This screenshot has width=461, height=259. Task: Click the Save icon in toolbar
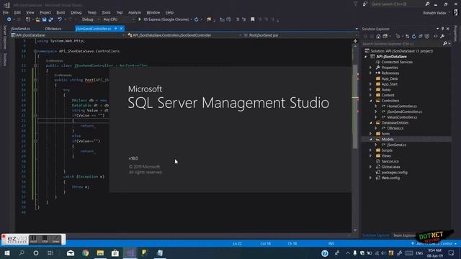click(x=45, y=19)
